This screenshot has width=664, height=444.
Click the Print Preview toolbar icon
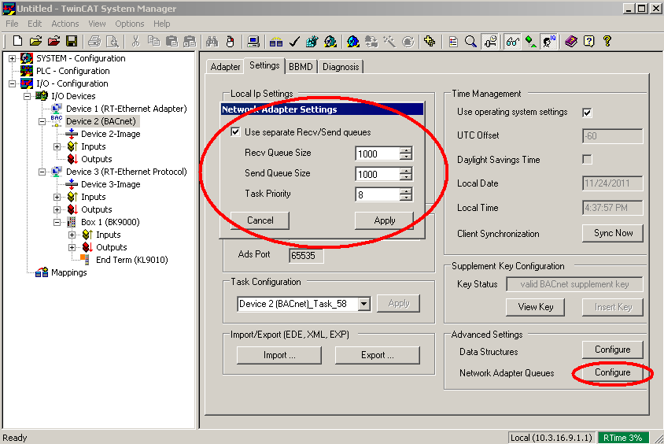(113, 41)
